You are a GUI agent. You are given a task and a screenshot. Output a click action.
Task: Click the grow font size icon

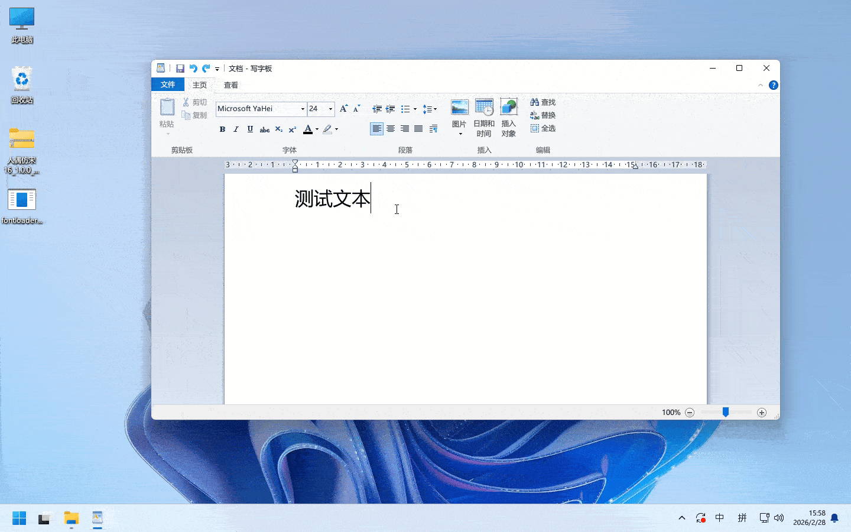tap(343, 109)
